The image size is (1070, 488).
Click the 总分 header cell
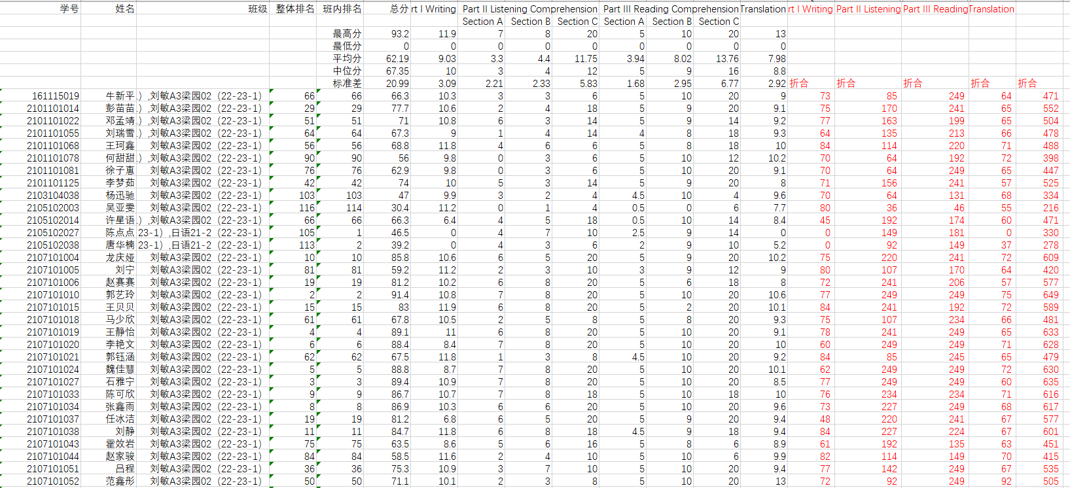(399, 9)
